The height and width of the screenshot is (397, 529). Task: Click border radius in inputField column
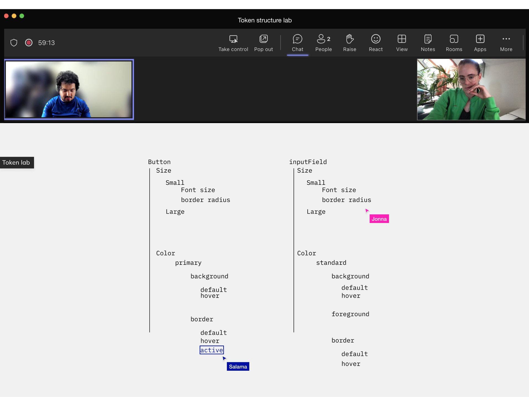[346, 200]
